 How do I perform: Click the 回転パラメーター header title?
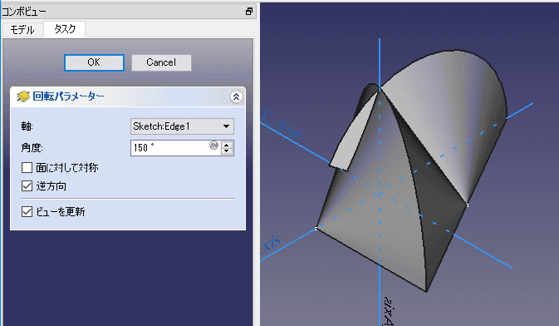point(68,96)
